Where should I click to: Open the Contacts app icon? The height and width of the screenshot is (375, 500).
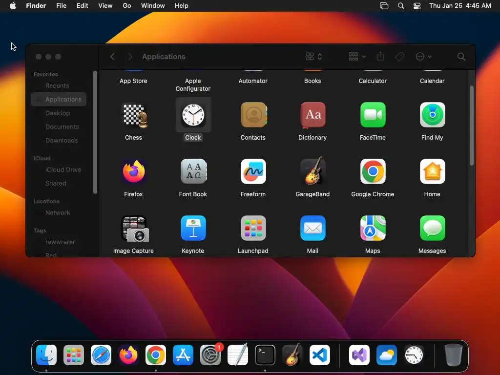[x=253, y=115]
